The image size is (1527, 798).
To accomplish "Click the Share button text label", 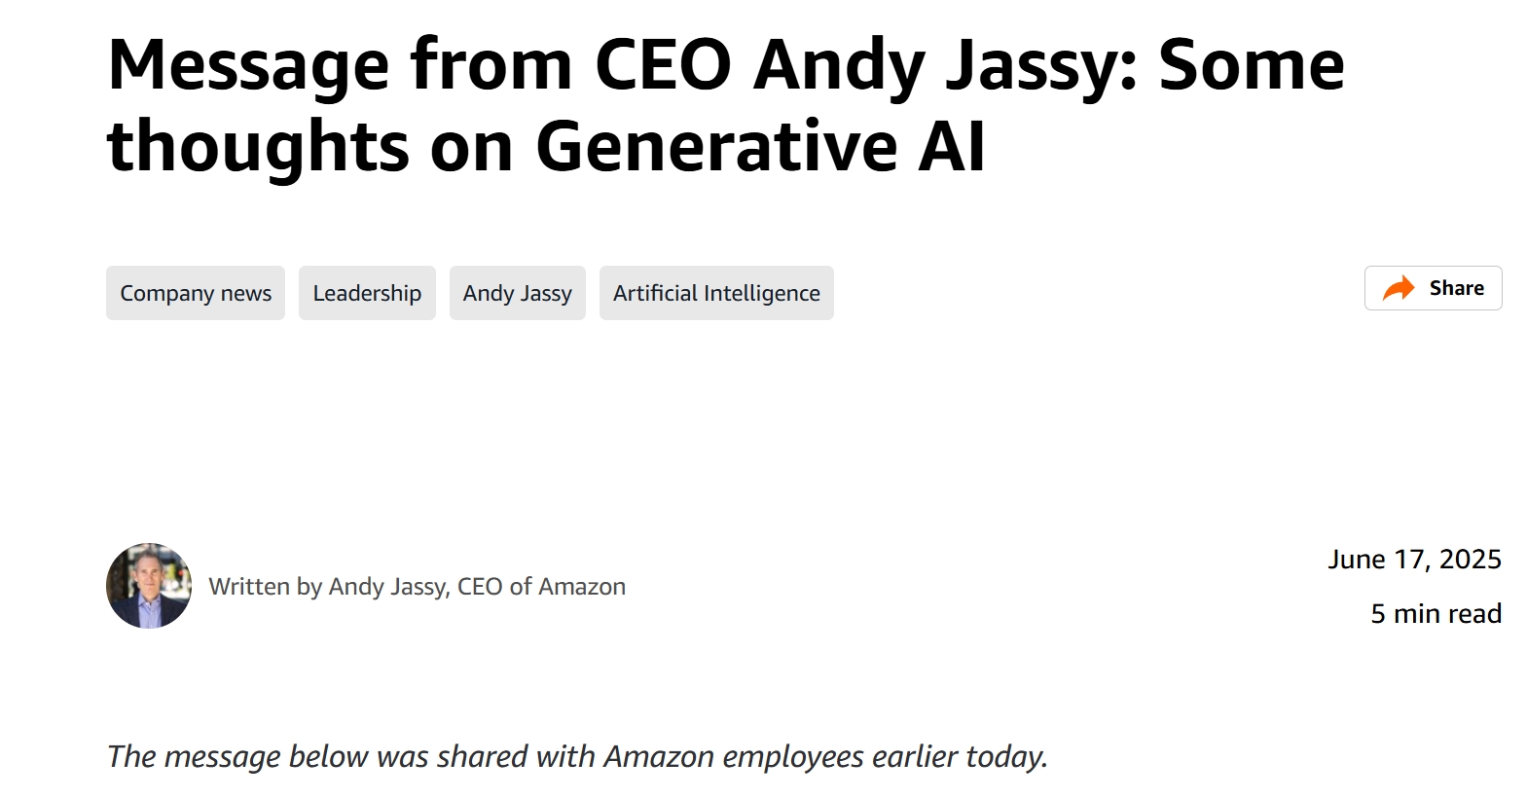I will (x=1457, y=288).
